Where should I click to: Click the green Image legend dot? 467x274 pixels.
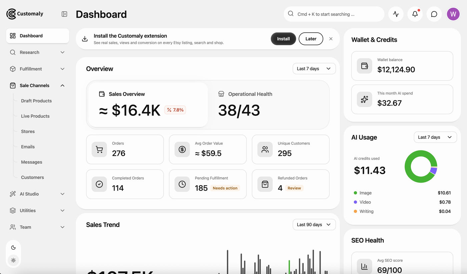(355, 193)
